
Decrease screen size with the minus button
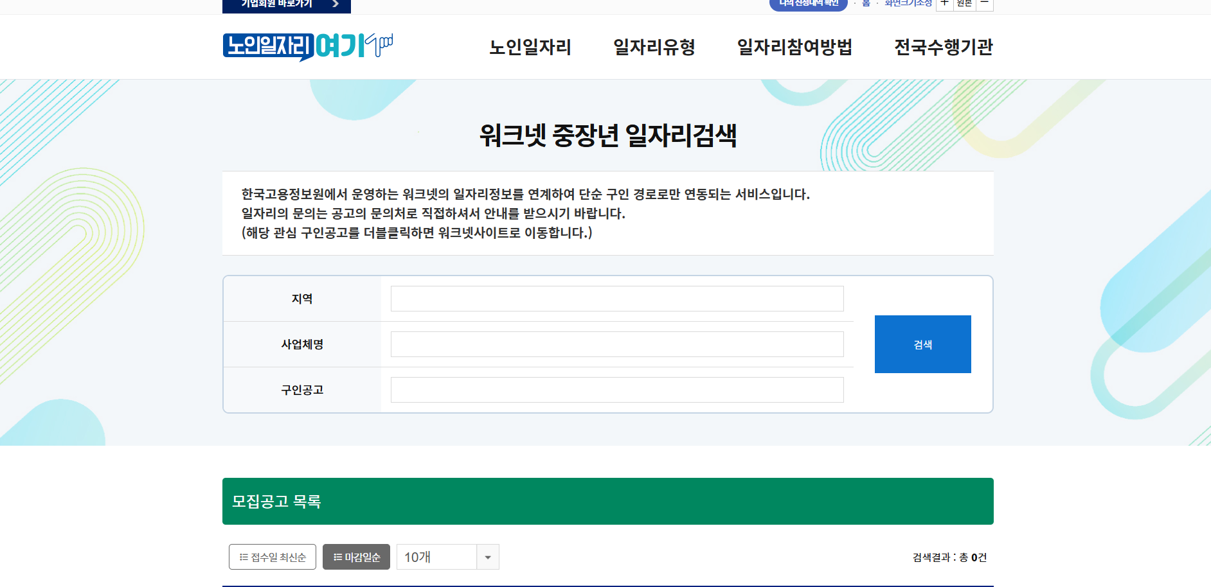[985, 4]
